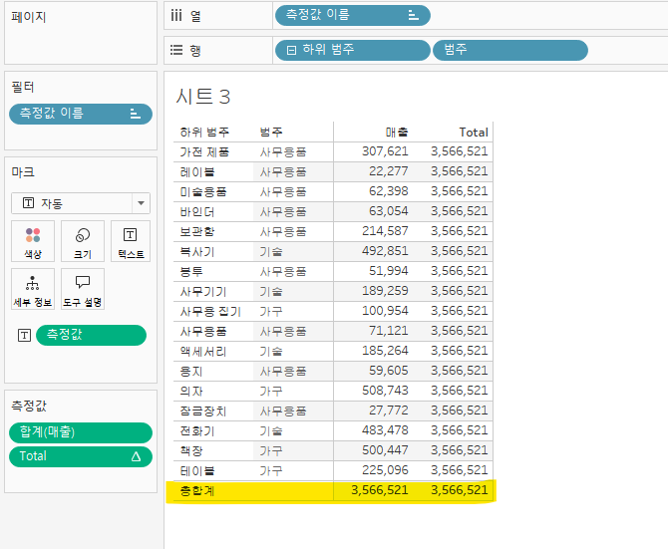Screen dimensions: 668x549
Task: Select the 가전 제품 row label
Action: (204, 151)
